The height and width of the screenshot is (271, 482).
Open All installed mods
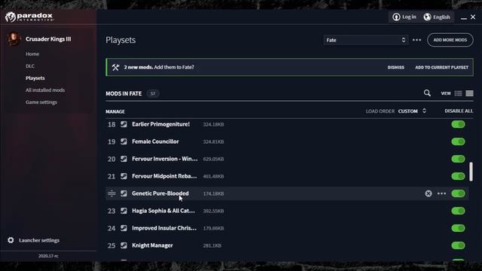pos(45,90)
